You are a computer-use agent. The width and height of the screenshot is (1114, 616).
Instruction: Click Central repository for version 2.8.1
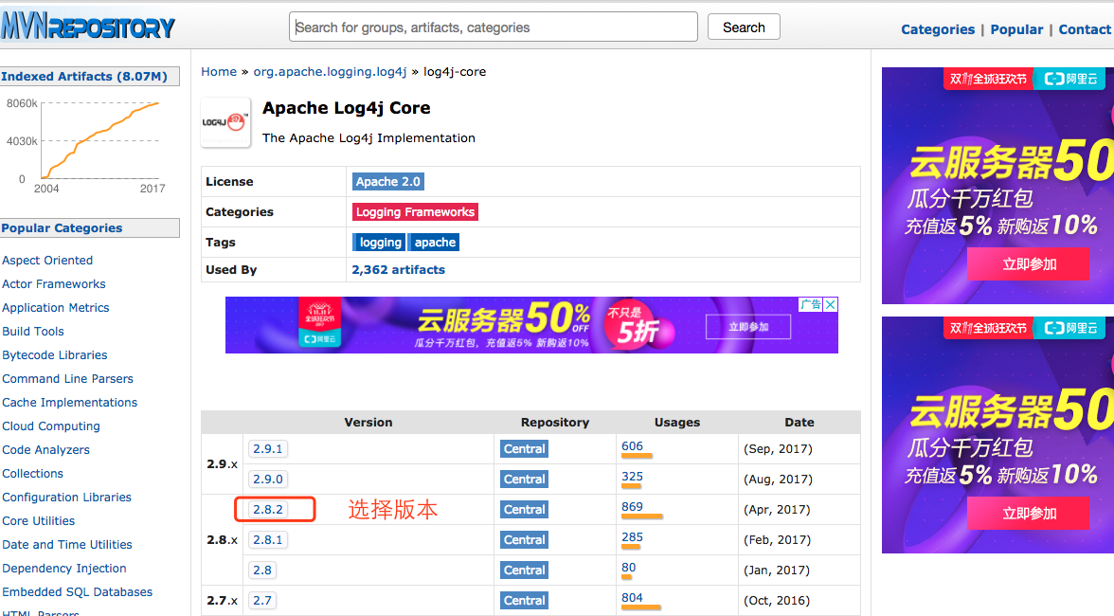click(x=525, y=540)
